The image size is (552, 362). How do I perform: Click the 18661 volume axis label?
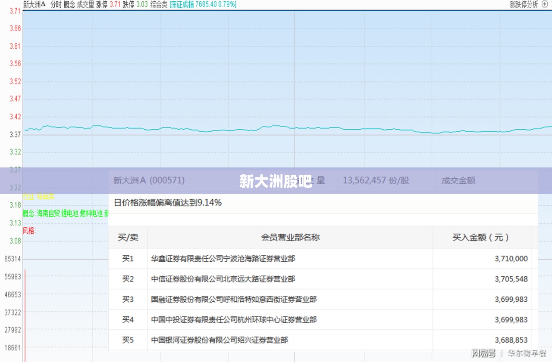click(x=13, y=348)
